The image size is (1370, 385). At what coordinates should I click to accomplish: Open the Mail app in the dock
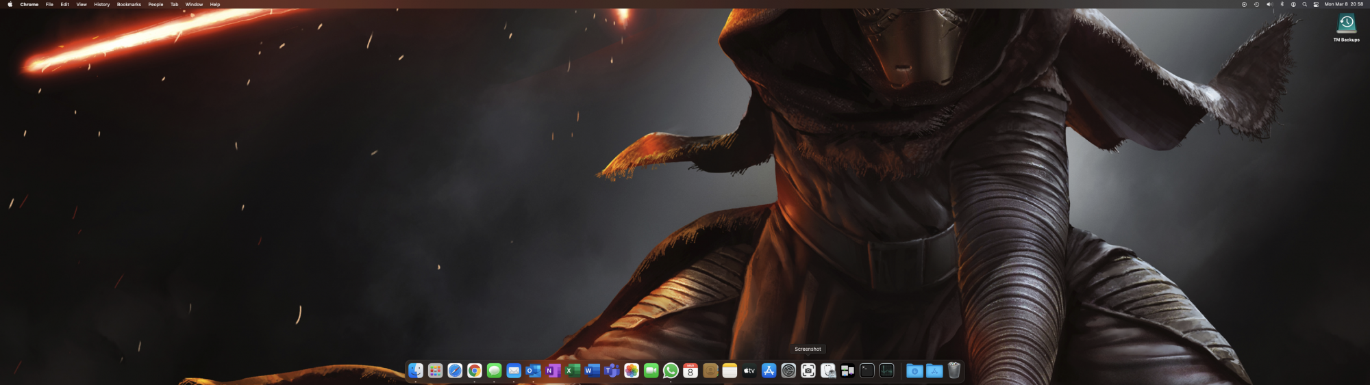click(514, 371)
